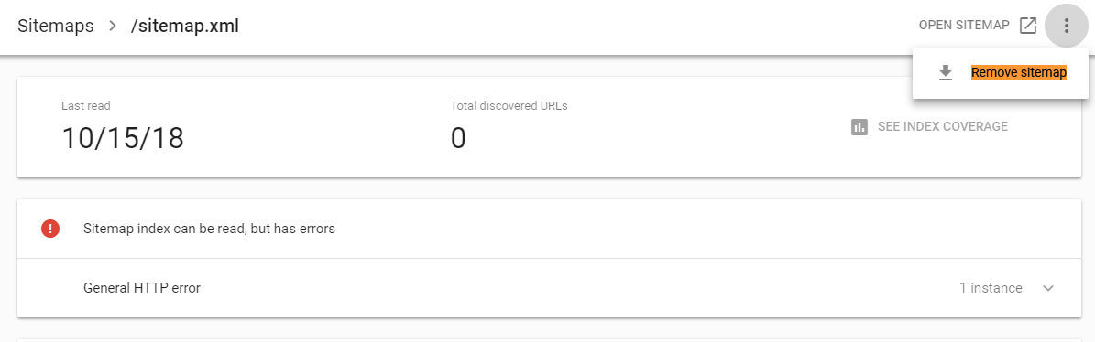Click the OPEN SITEMAP text button
Screen dimensions: 1095x342
[x=964, y=26]
